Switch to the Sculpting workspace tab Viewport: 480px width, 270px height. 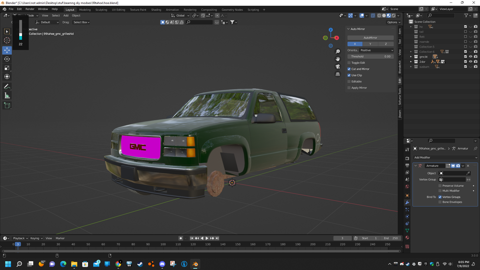101,10
